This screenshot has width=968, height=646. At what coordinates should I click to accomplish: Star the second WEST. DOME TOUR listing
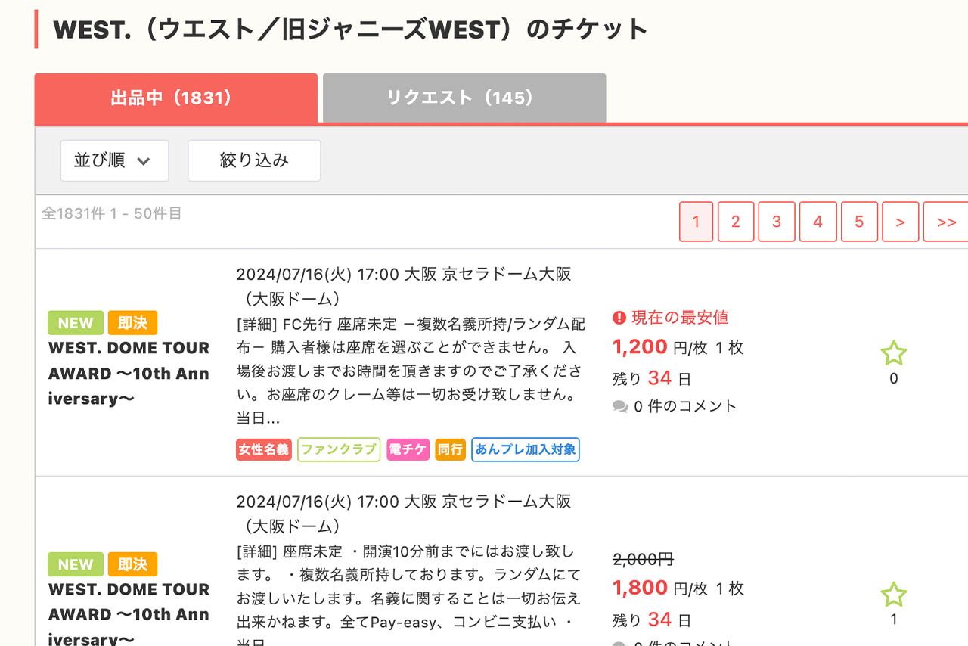click(x=894, y=594)
